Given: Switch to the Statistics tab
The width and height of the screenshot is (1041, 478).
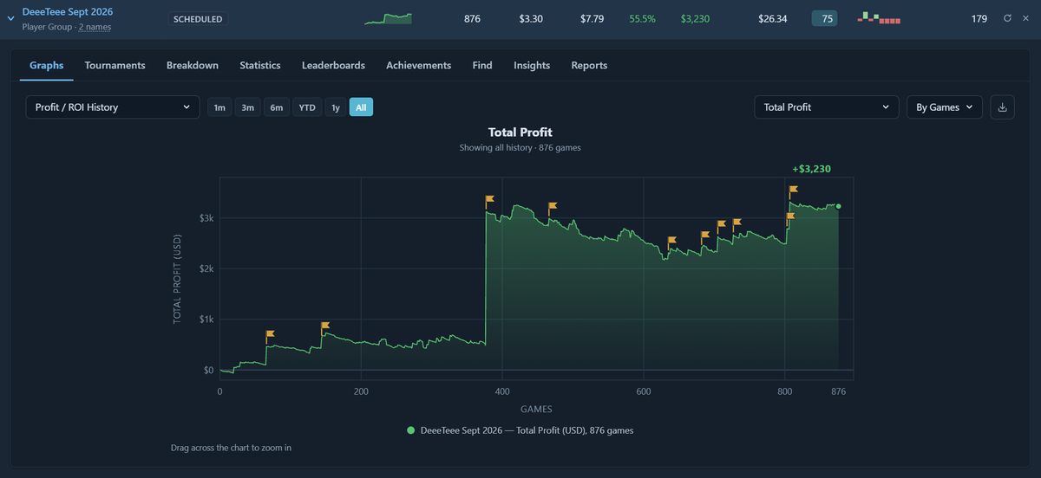Looking at the screenshot, I should coord(260,65).
